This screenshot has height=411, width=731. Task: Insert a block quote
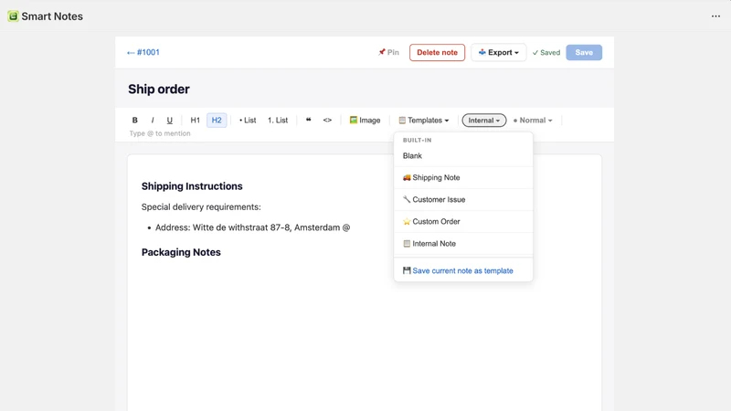tap(308, 120)
